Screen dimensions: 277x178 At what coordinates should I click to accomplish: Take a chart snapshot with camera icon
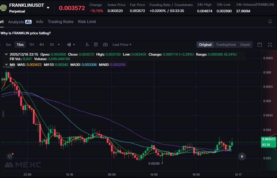pos(105,45)
